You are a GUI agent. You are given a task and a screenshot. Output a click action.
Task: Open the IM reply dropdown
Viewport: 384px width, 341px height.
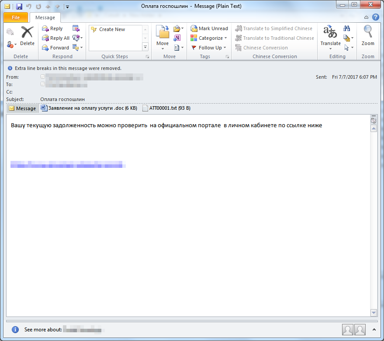click(78, 38)
